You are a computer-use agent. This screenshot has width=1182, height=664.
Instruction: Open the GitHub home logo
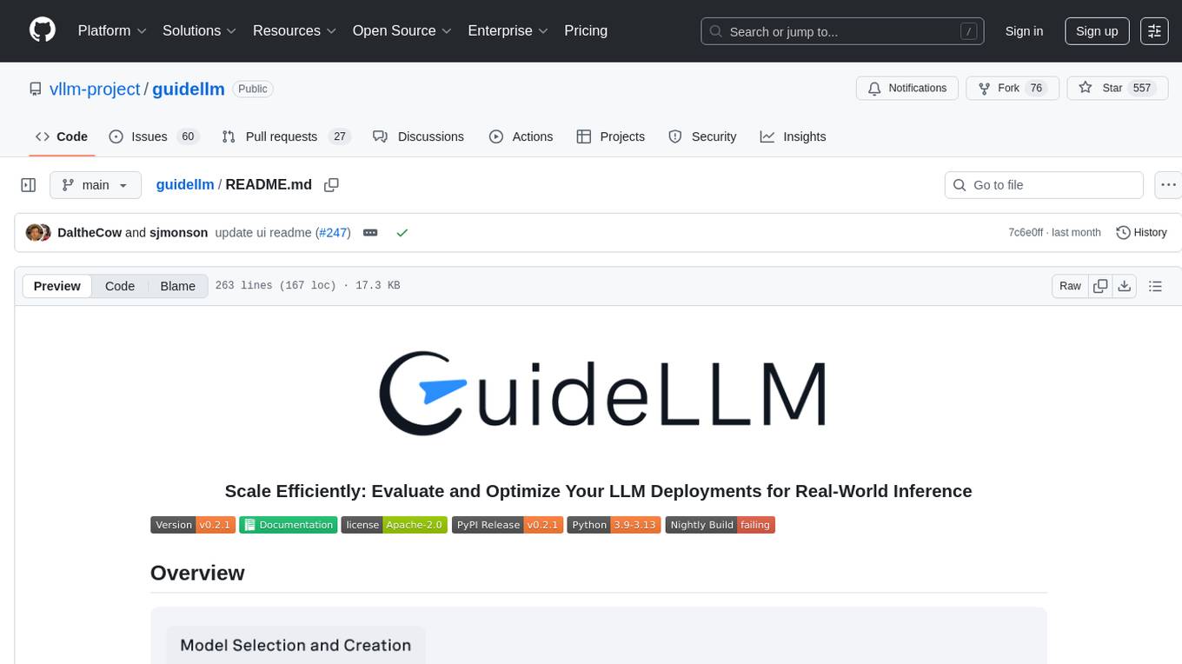(x=43, y=30)
